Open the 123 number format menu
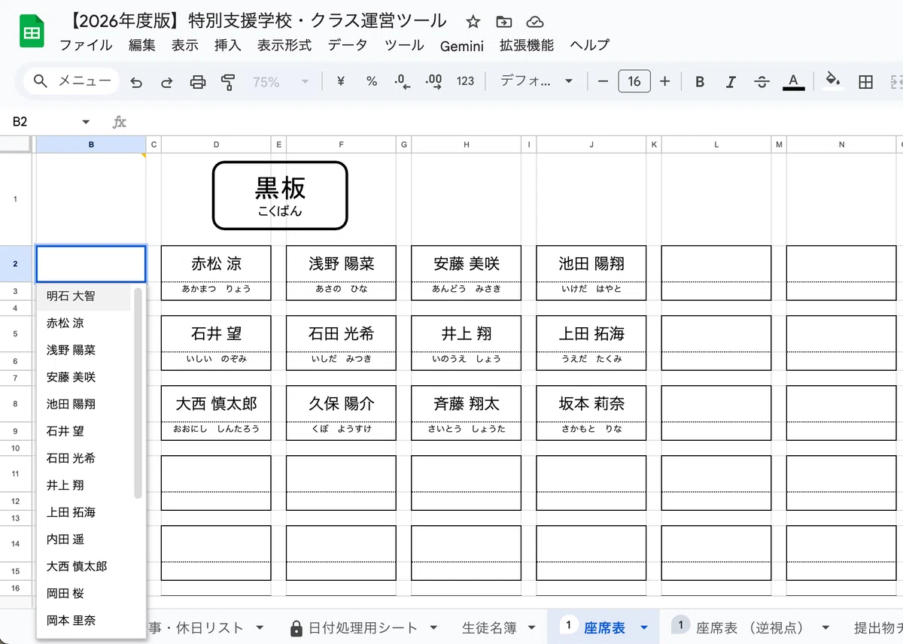This screenshot has width=903, height=644. 465,81
